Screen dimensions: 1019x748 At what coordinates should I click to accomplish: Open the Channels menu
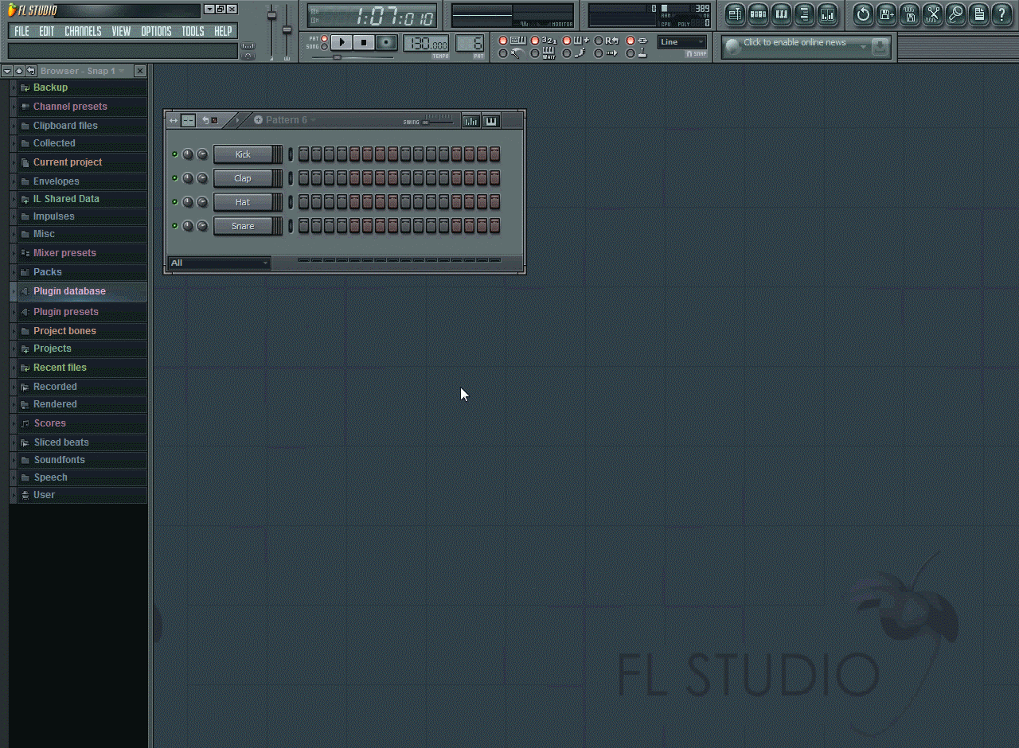[83, 31]
